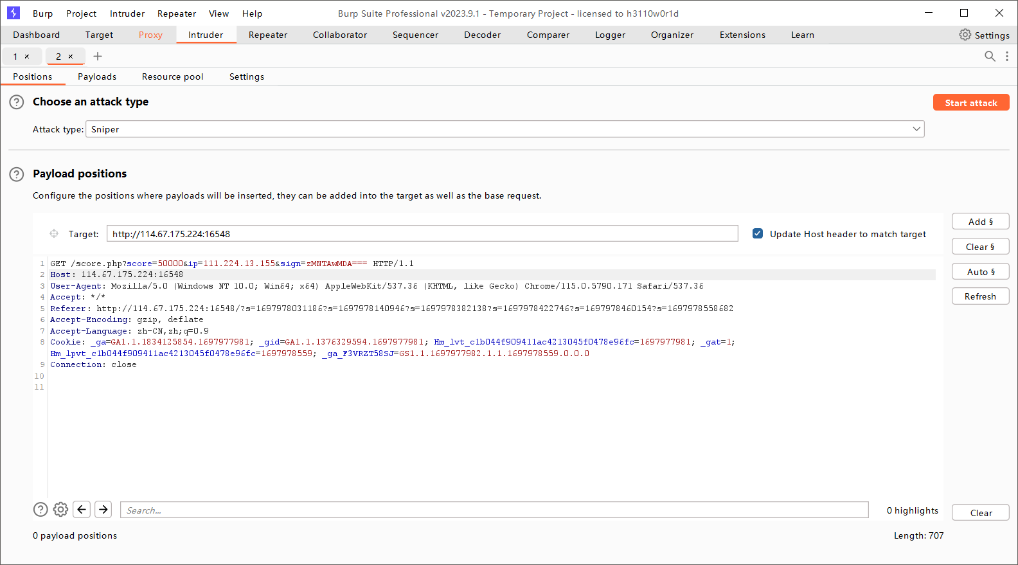1018x565 pixels.
Task: Click the Connection: close line
Action: (93, 364)
